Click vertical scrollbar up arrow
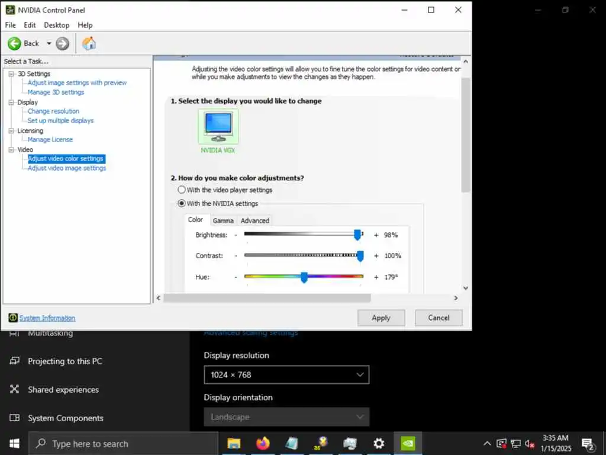The width and height of the screenshot is (606, 455). pos(466,61)
